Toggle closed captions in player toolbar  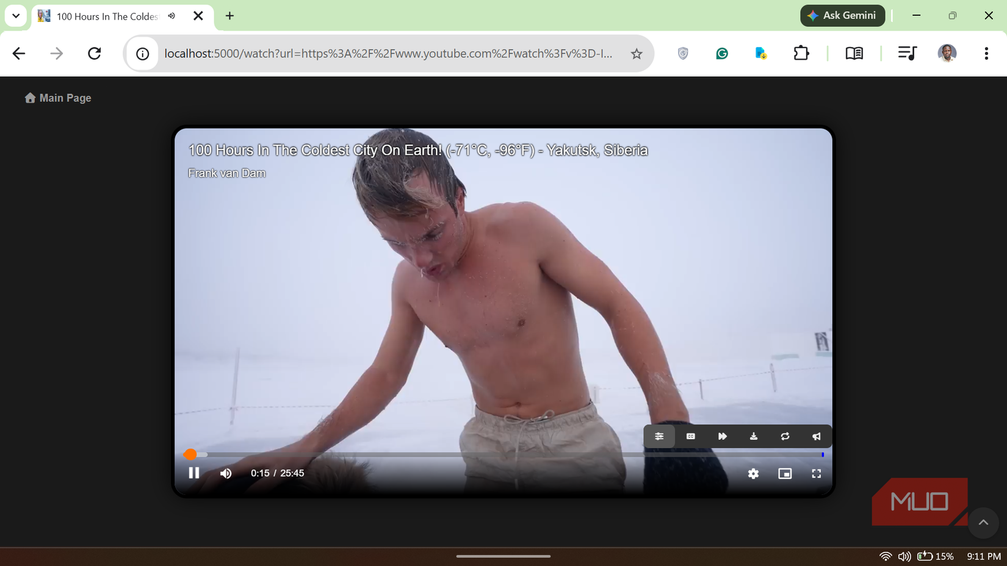pyautogui.click(x=691, y=437)
